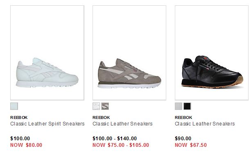Image resolution: width=251 pixels, height=155 pixels.
Task: Click the NOW $80.00 sale price
Action: coord(26,145)
